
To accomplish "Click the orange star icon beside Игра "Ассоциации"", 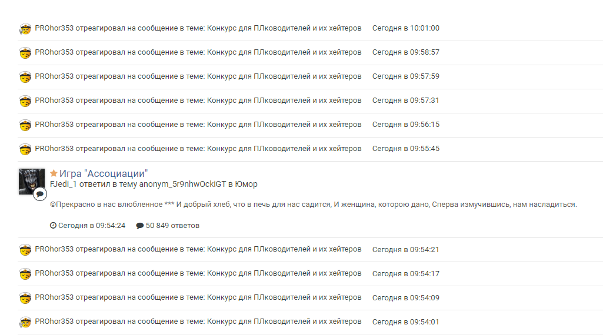I will tap(54, 173).
